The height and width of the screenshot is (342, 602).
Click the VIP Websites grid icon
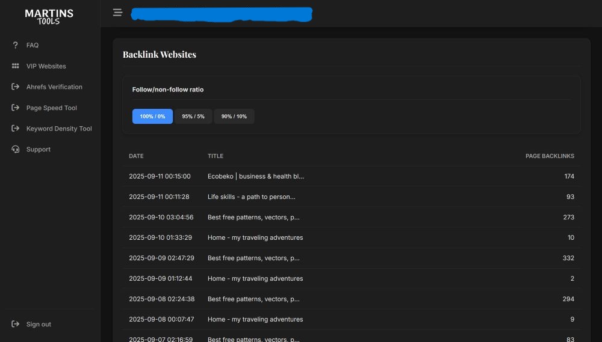click(x=16, y=66)
